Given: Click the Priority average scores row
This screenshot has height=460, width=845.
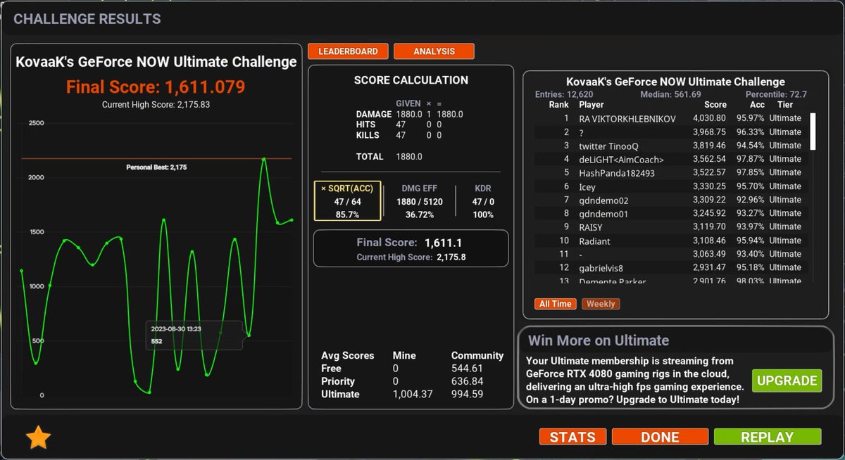Looking at the screenshot, I should tap(412, 381).
